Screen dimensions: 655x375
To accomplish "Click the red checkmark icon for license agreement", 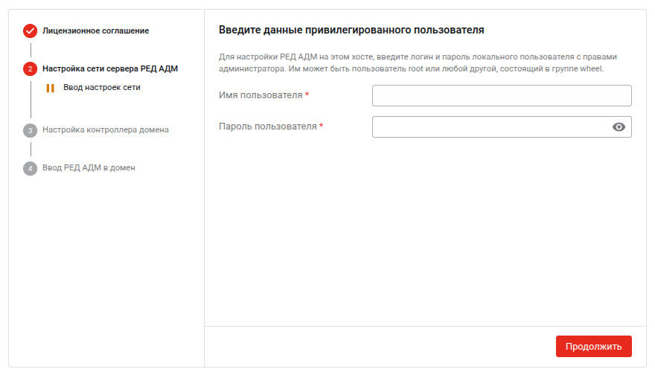I will coord(30,31).
